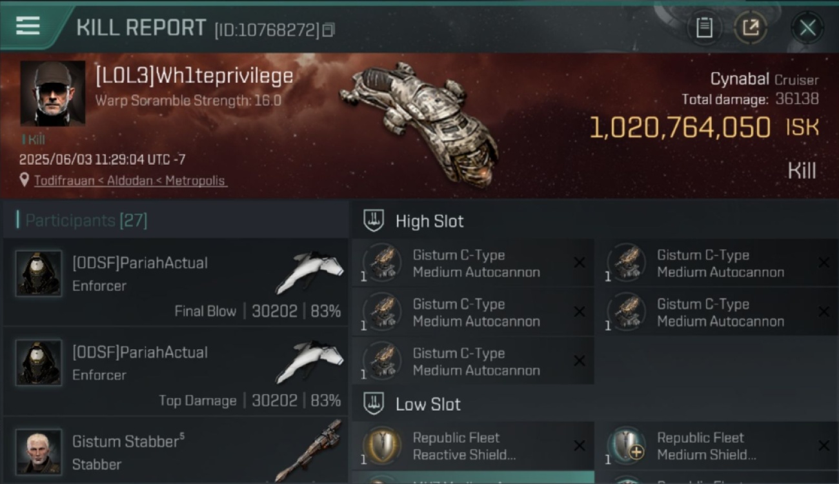839x484 pixels.
Task: Open the hamburger menu icon
Action: point(28,26)
